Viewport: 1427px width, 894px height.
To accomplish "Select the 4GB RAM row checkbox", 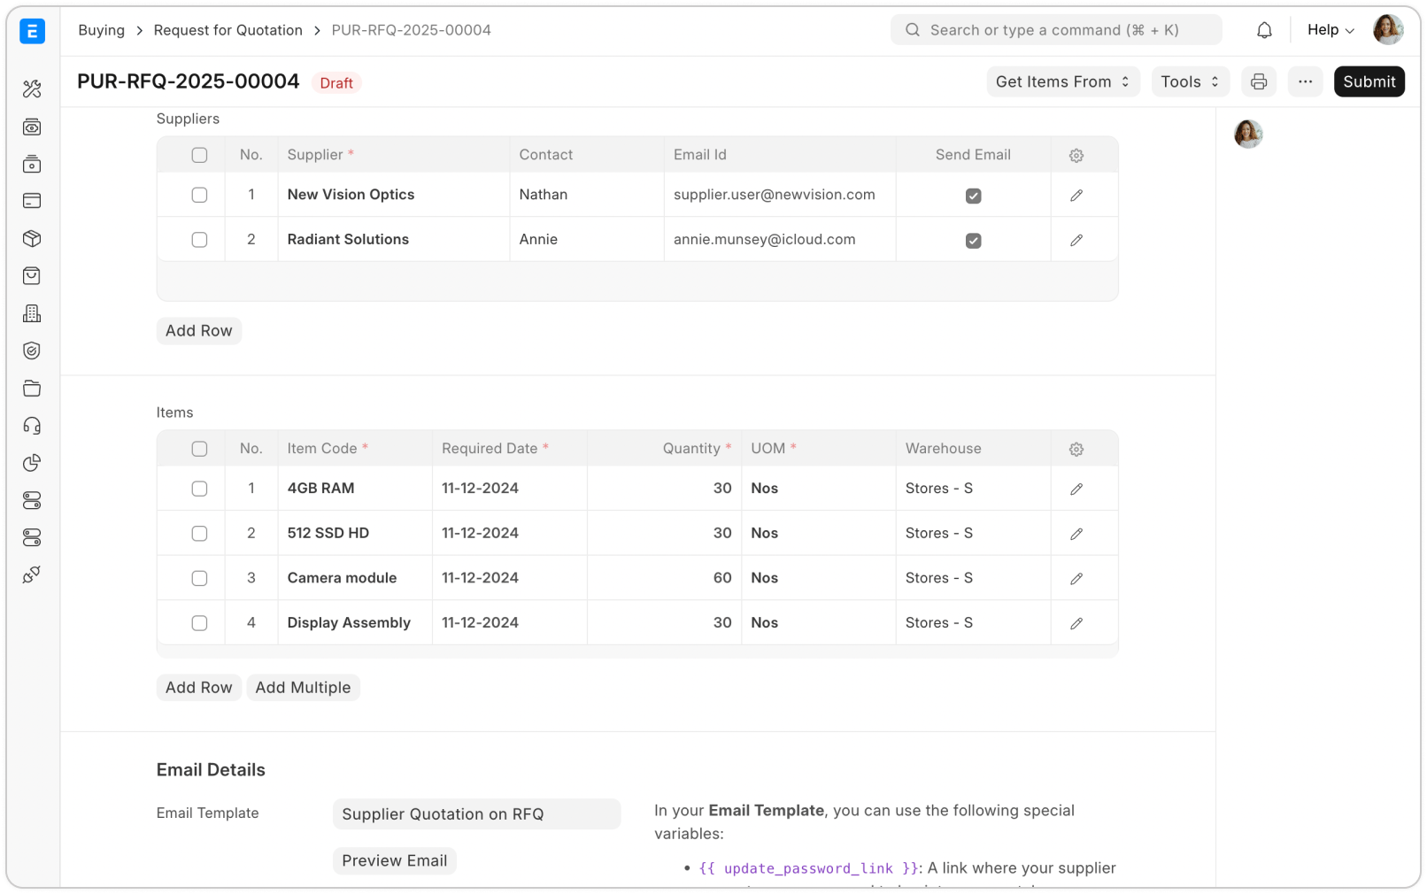I will pyautogui.click(x=199, y=489).
